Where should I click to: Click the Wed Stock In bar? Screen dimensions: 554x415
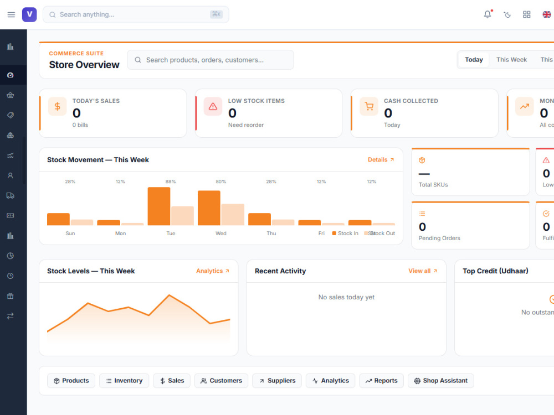pyautogui.click(x=209, y=208)
